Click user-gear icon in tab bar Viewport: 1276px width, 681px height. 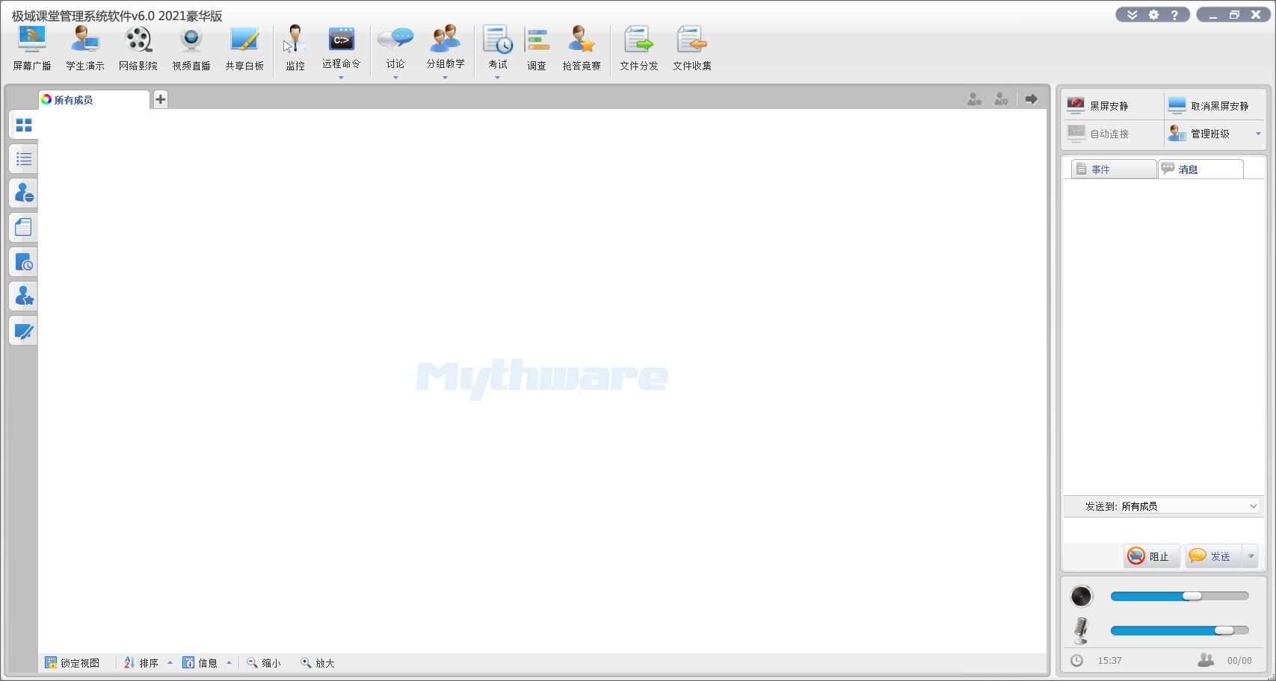pos(1001,99)
